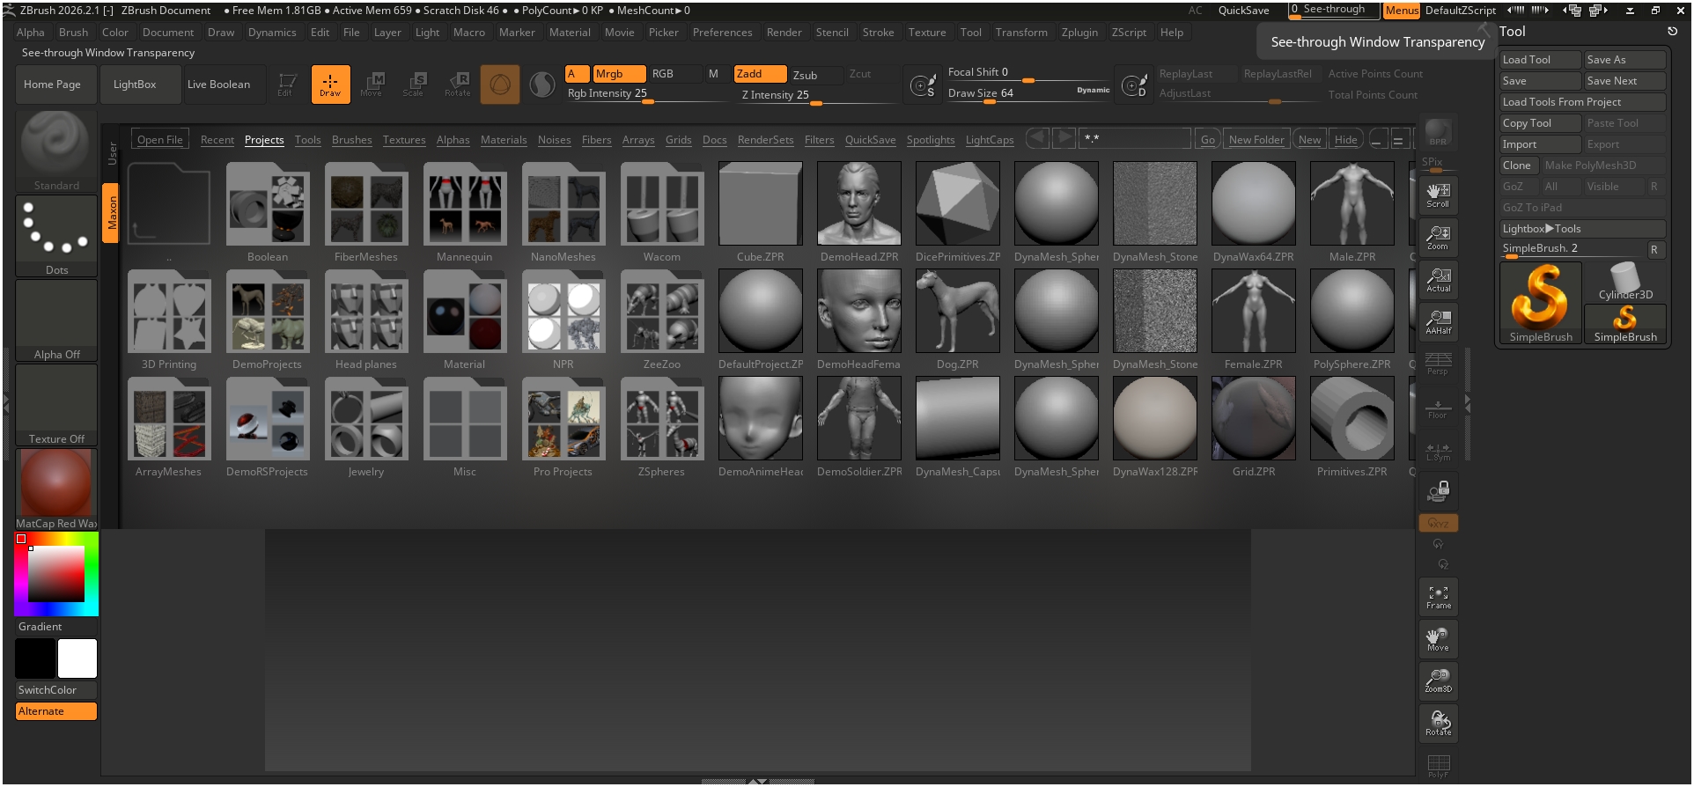Toggle Dynamic draw size
The image size is (1694, 787).
pyautogui.click(x=1094, y=90)
